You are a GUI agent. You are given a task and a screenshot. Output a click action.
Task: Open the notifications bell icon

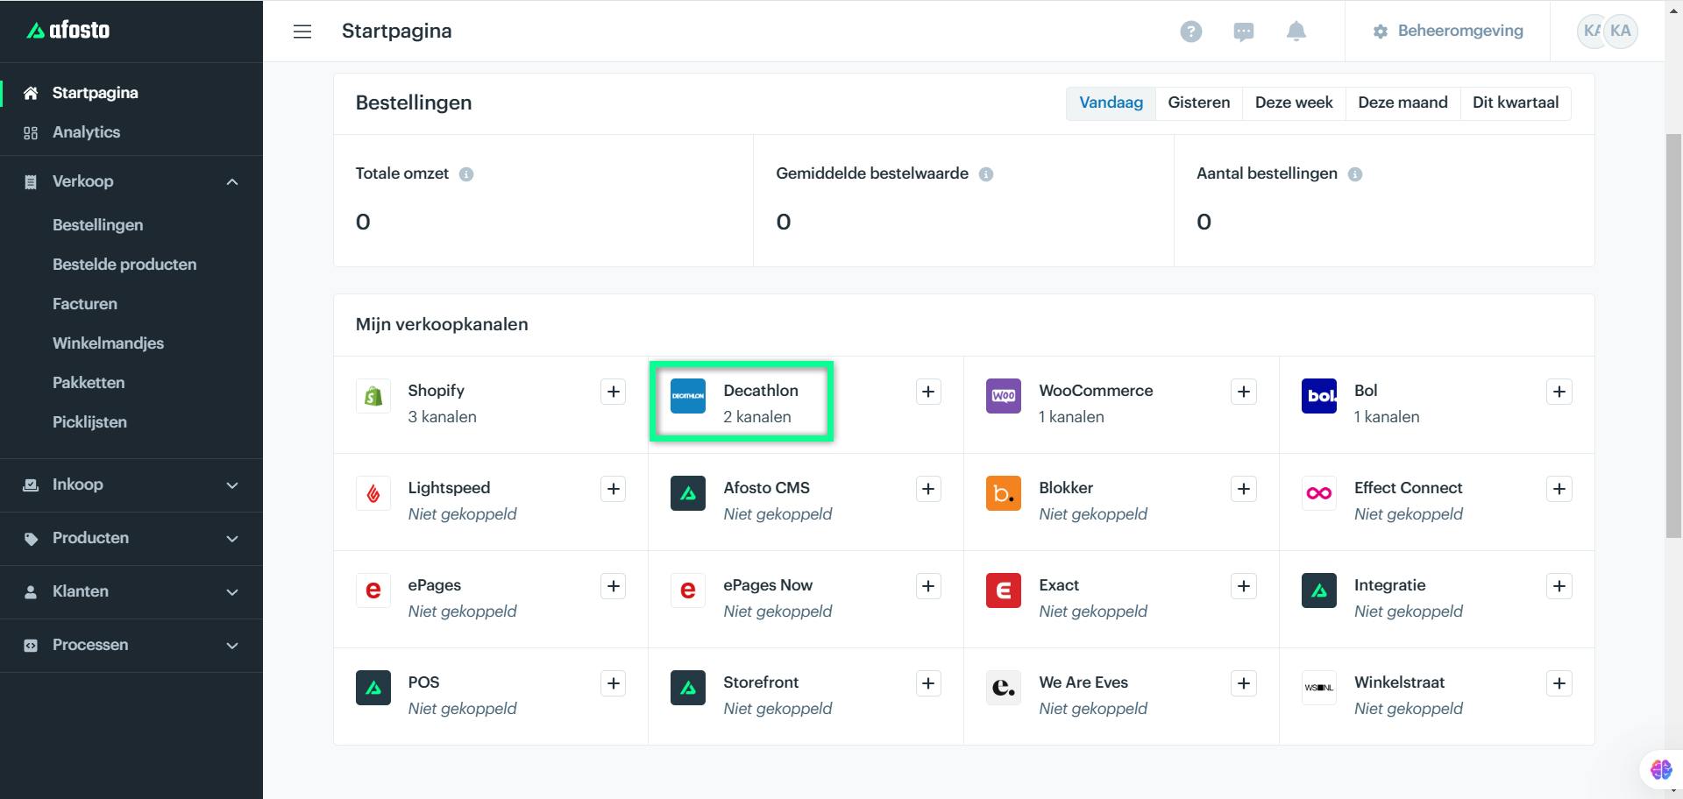click(1296, 32)
